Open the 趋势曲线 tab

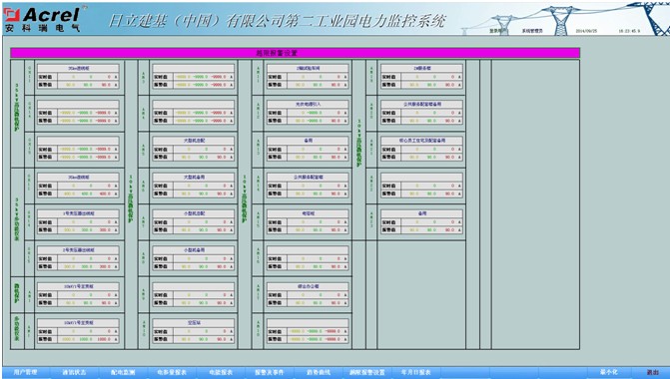[319, 373]
